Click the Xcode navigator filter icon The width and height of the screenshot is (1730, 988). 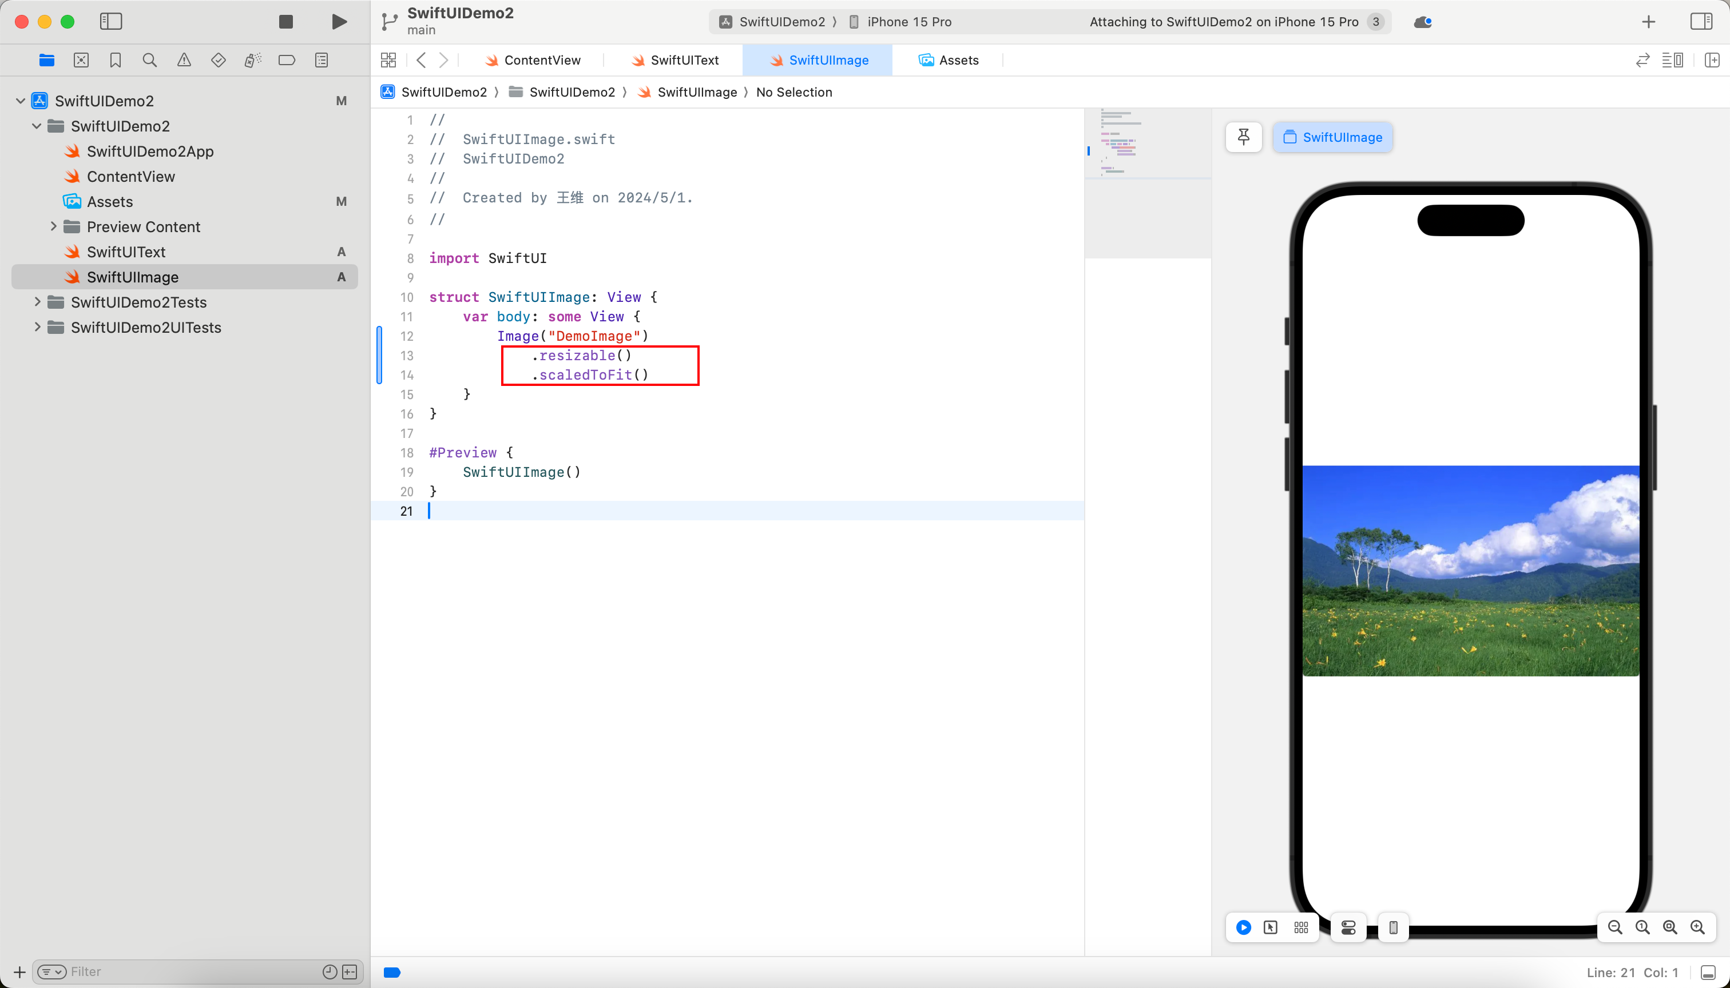click(x=51, y=971)
